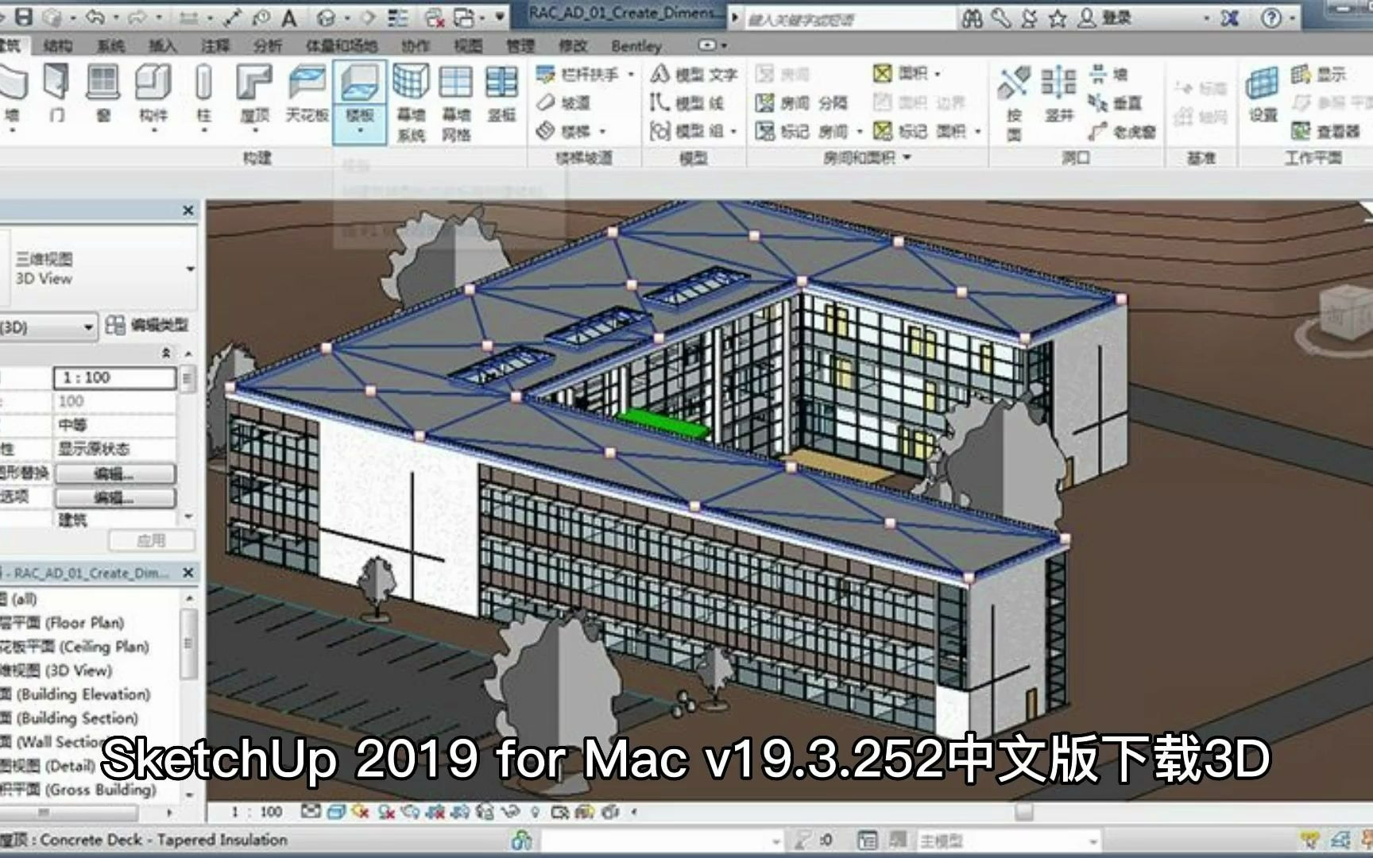The image size is (1373, 858).
Task: Click the Apply (应用) button in Properties
Action: point(151,541)
